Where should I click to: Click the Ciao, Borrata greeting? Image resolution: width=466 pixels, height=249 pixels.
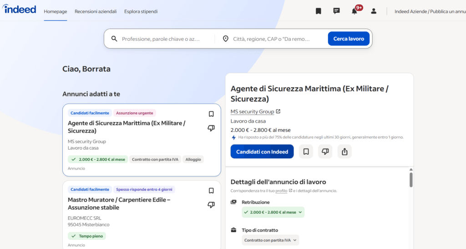tap(86, 69)
